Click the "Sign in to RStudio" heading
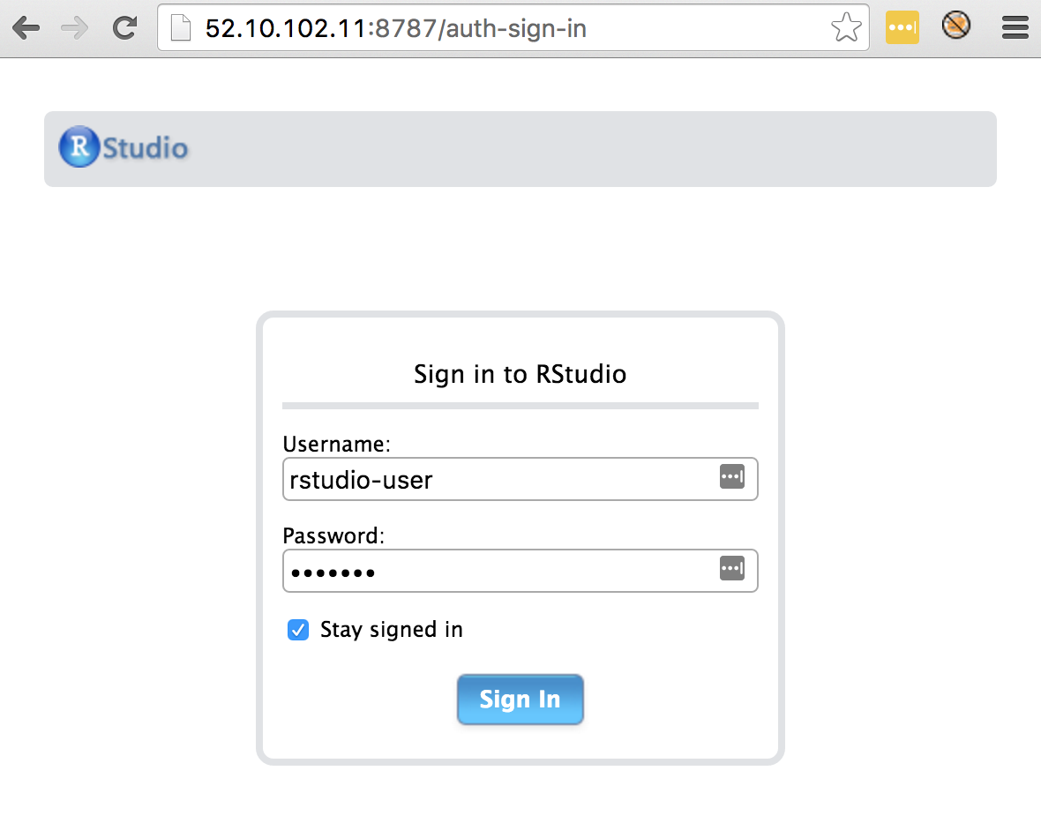Viewport: 1041px width, 838px height. (520, 374)
